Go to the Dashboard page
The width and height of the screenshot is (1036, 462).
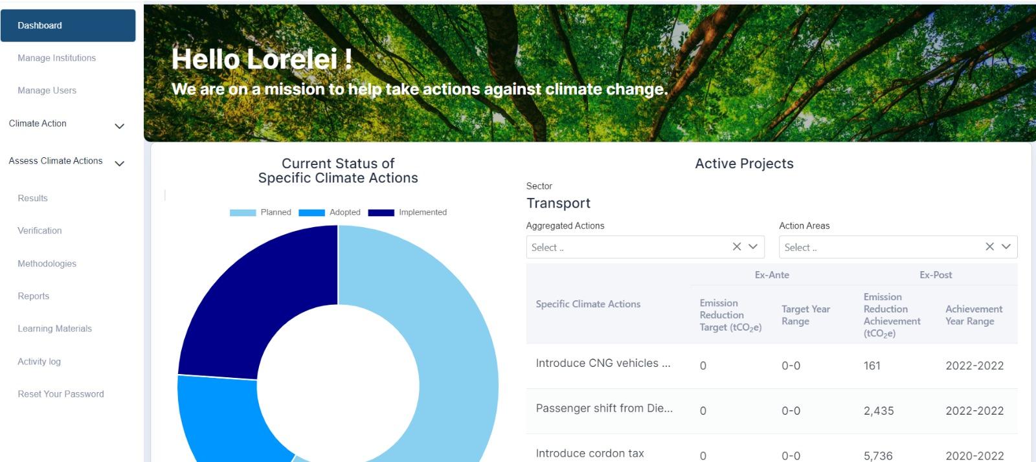68,25
